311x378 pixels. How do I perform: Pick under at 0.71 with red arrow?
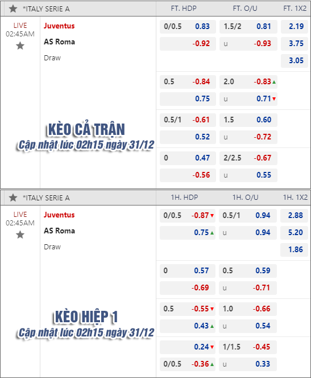(248, 99)
